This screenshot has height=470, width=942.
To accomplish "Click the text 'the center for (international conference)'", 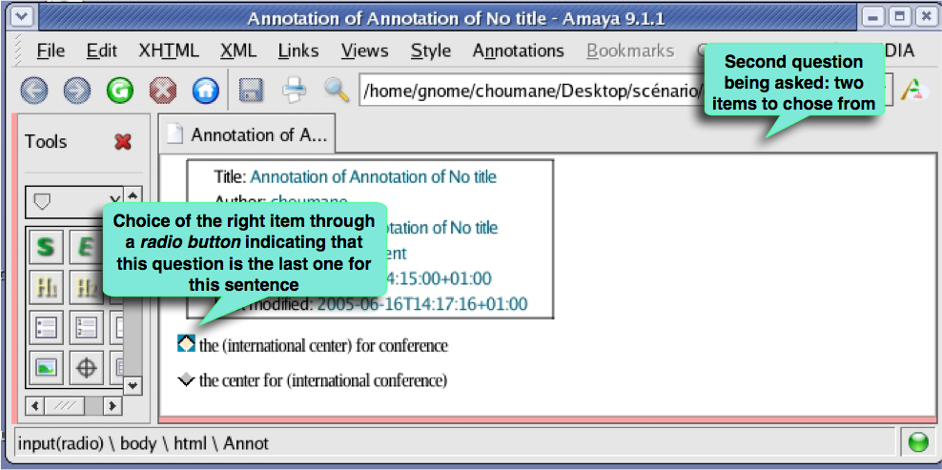I will point(323,380).
